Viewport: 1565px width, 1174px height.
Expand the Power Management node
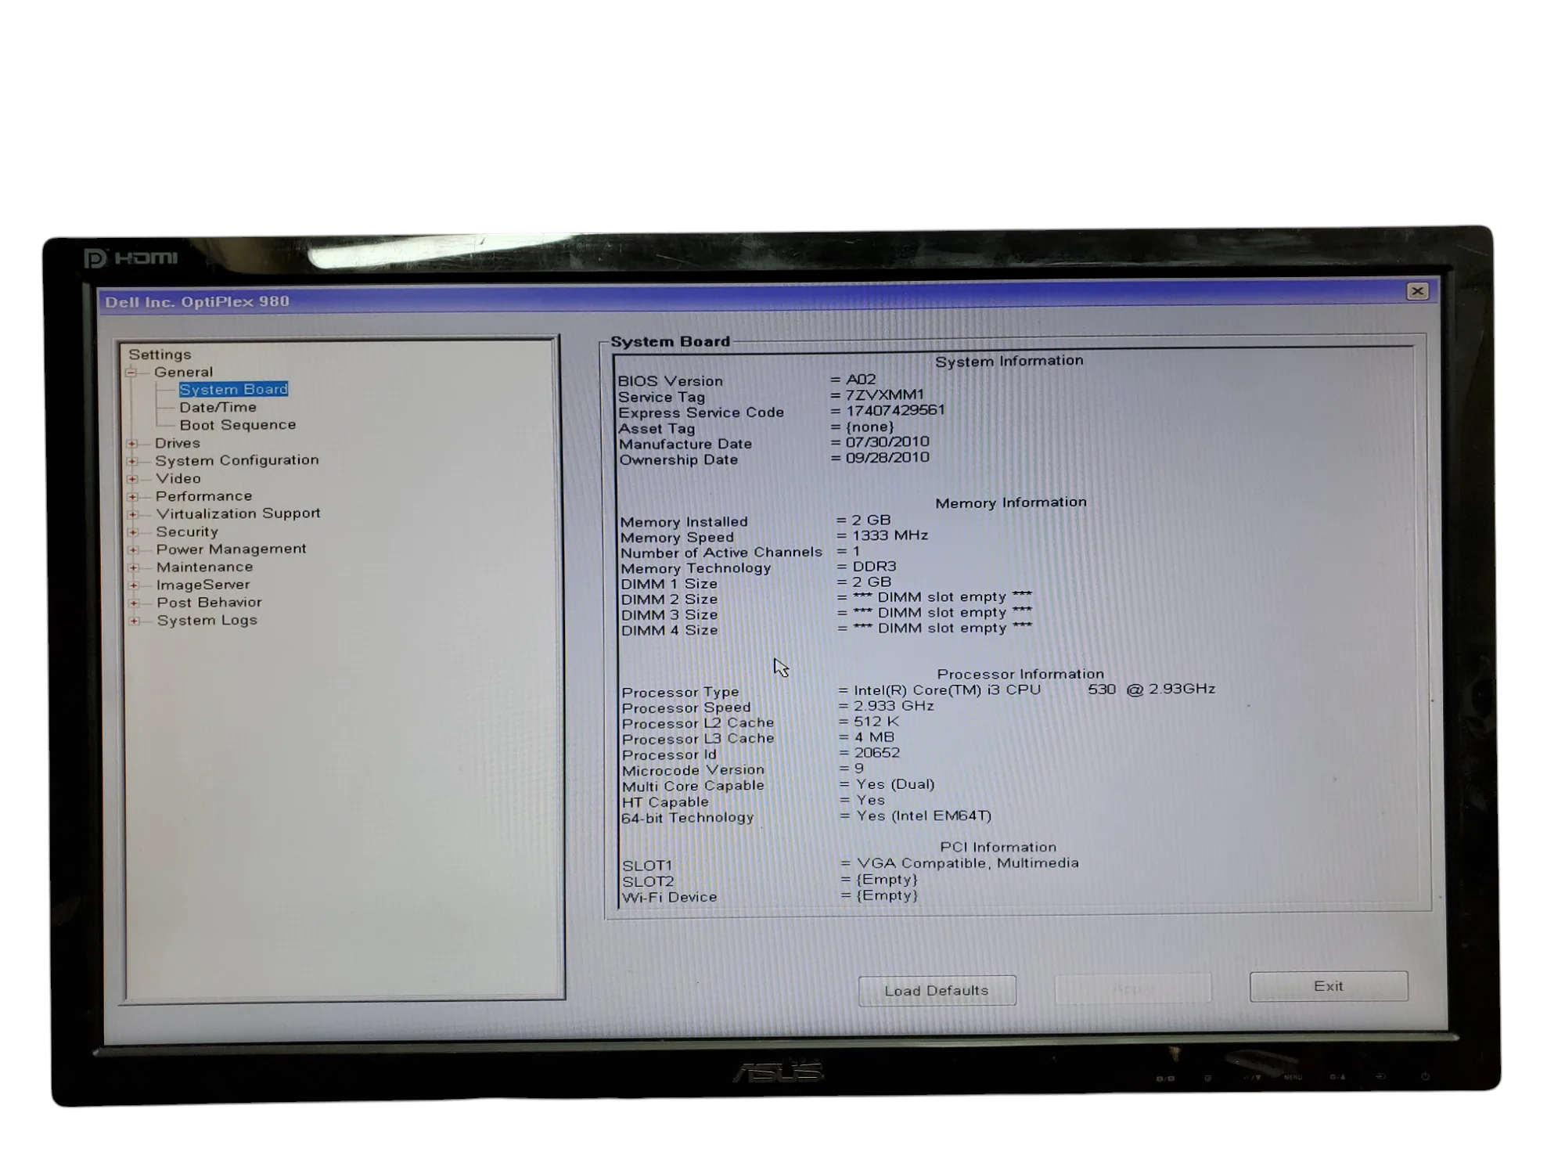133,550
